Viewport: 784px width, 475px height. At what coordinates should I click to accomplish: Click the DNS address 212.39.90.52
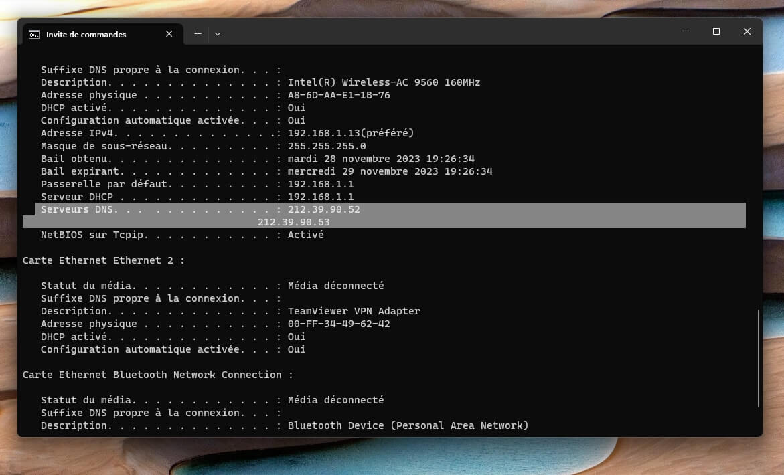point(323,209)
